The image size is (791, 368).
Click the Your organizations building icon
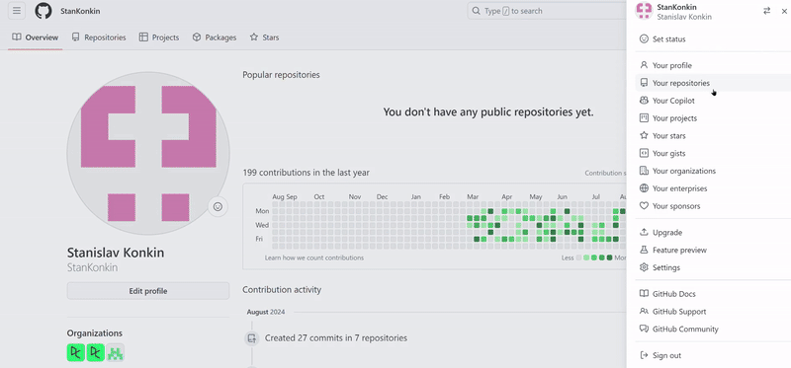click(x=644, y=171)
